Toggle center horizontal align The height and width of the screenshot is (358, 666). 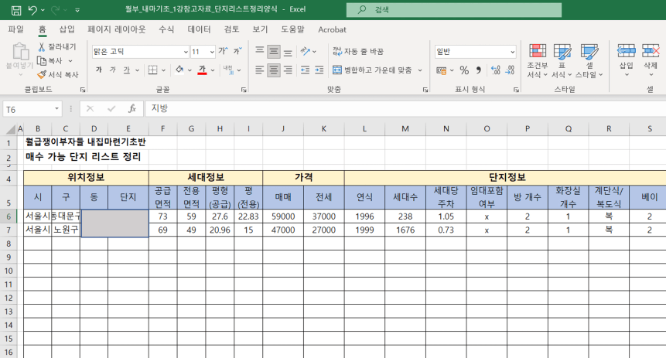pos(274,70)
